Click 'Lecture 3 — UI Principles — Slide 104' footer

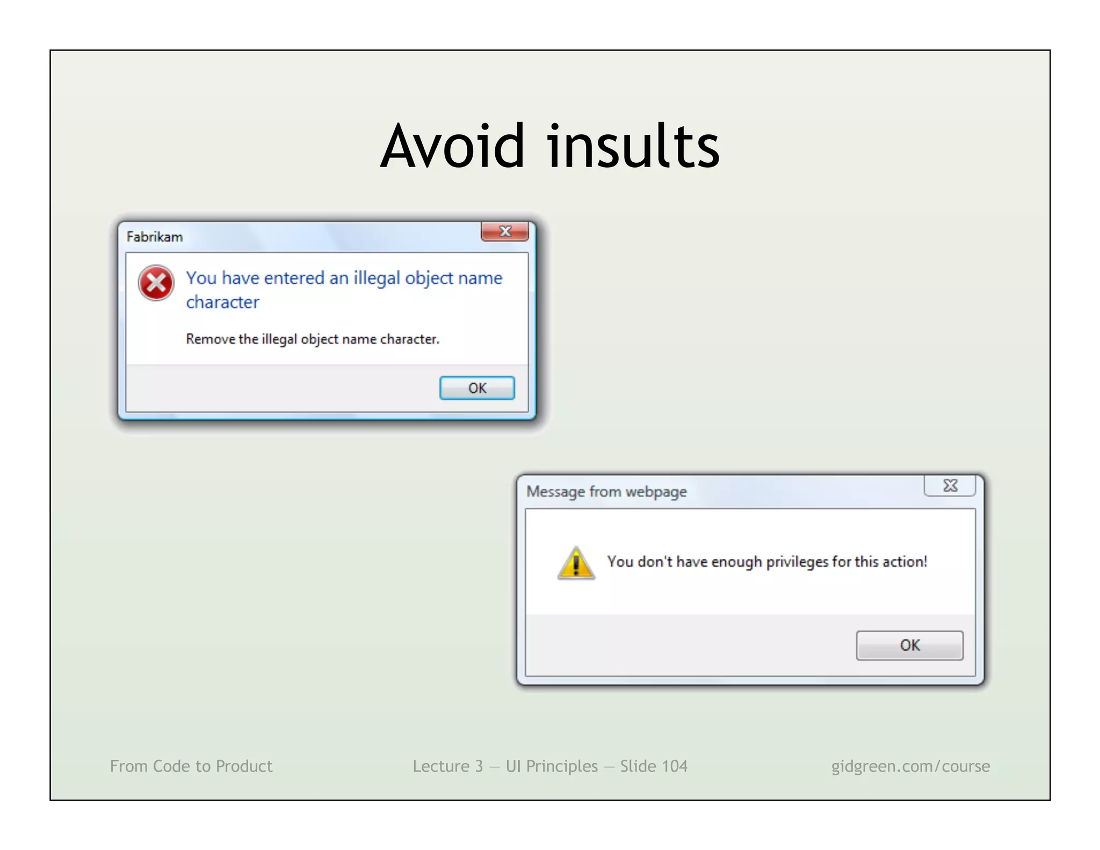point(550,766)
